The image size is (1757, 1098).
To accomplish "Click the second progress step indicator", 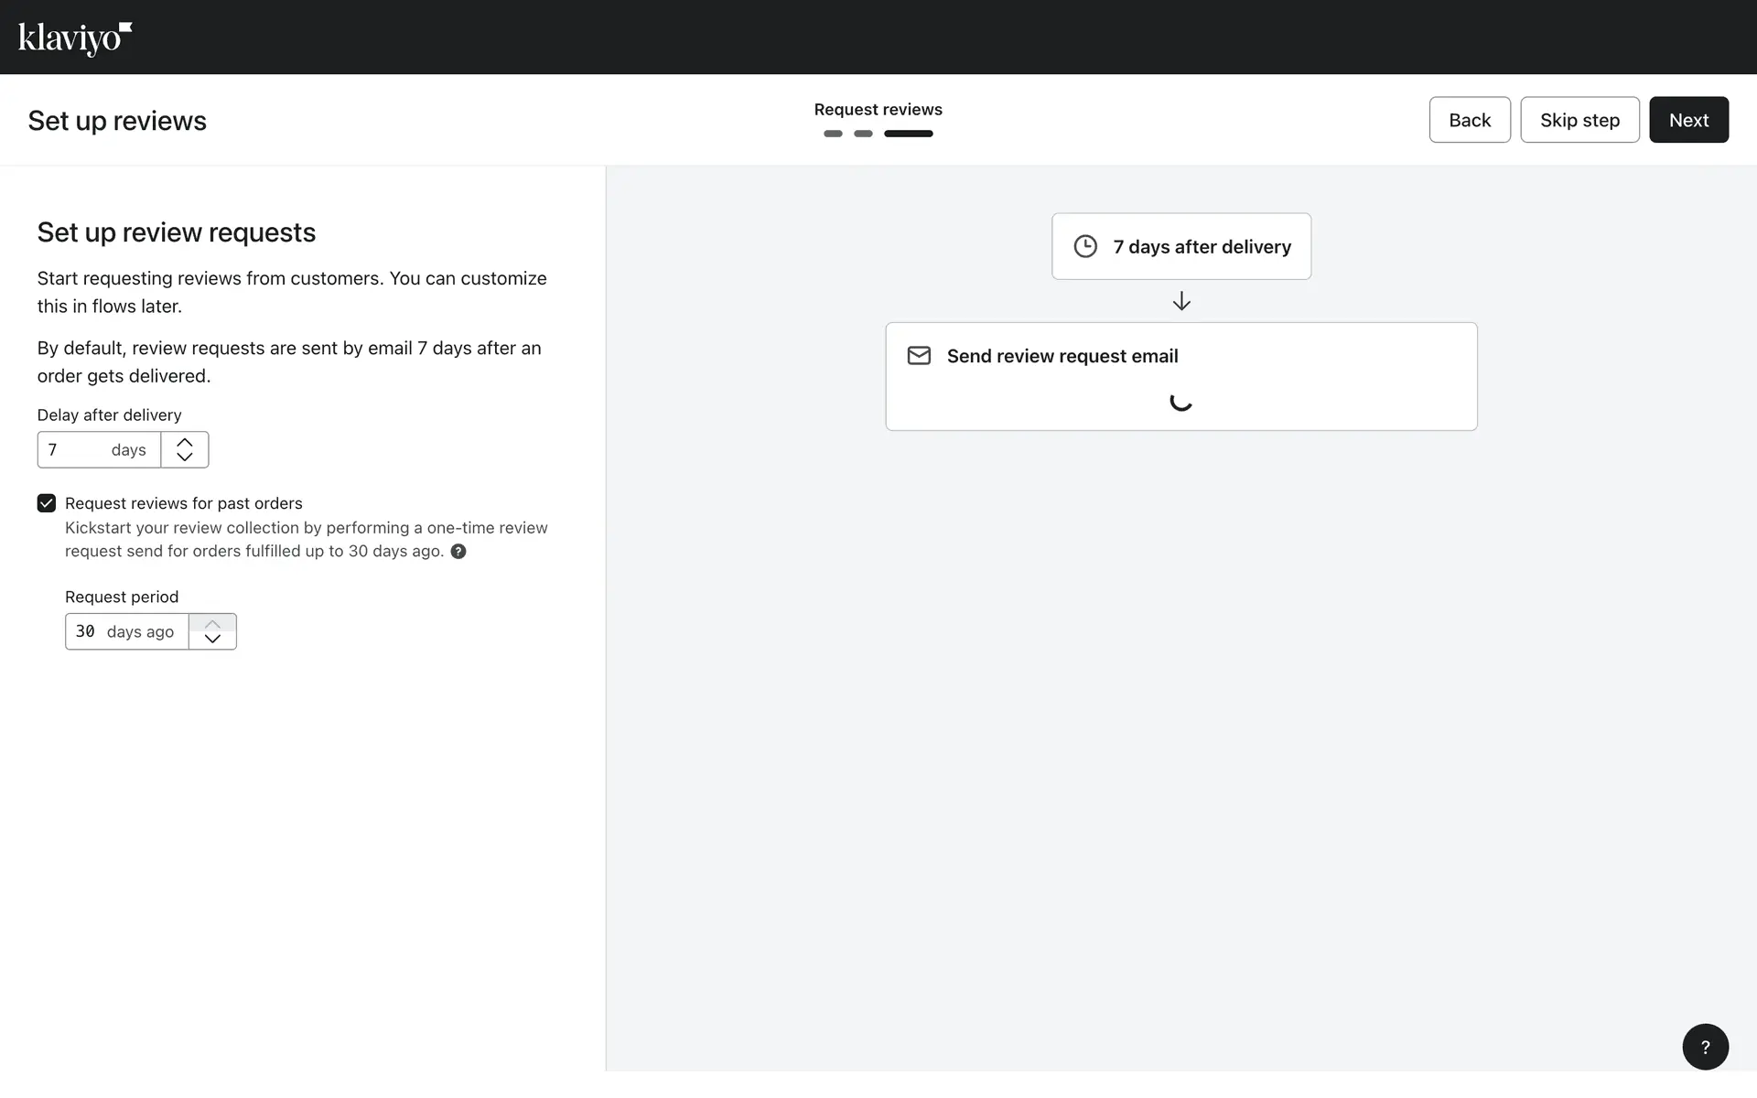I will (863, 134).
